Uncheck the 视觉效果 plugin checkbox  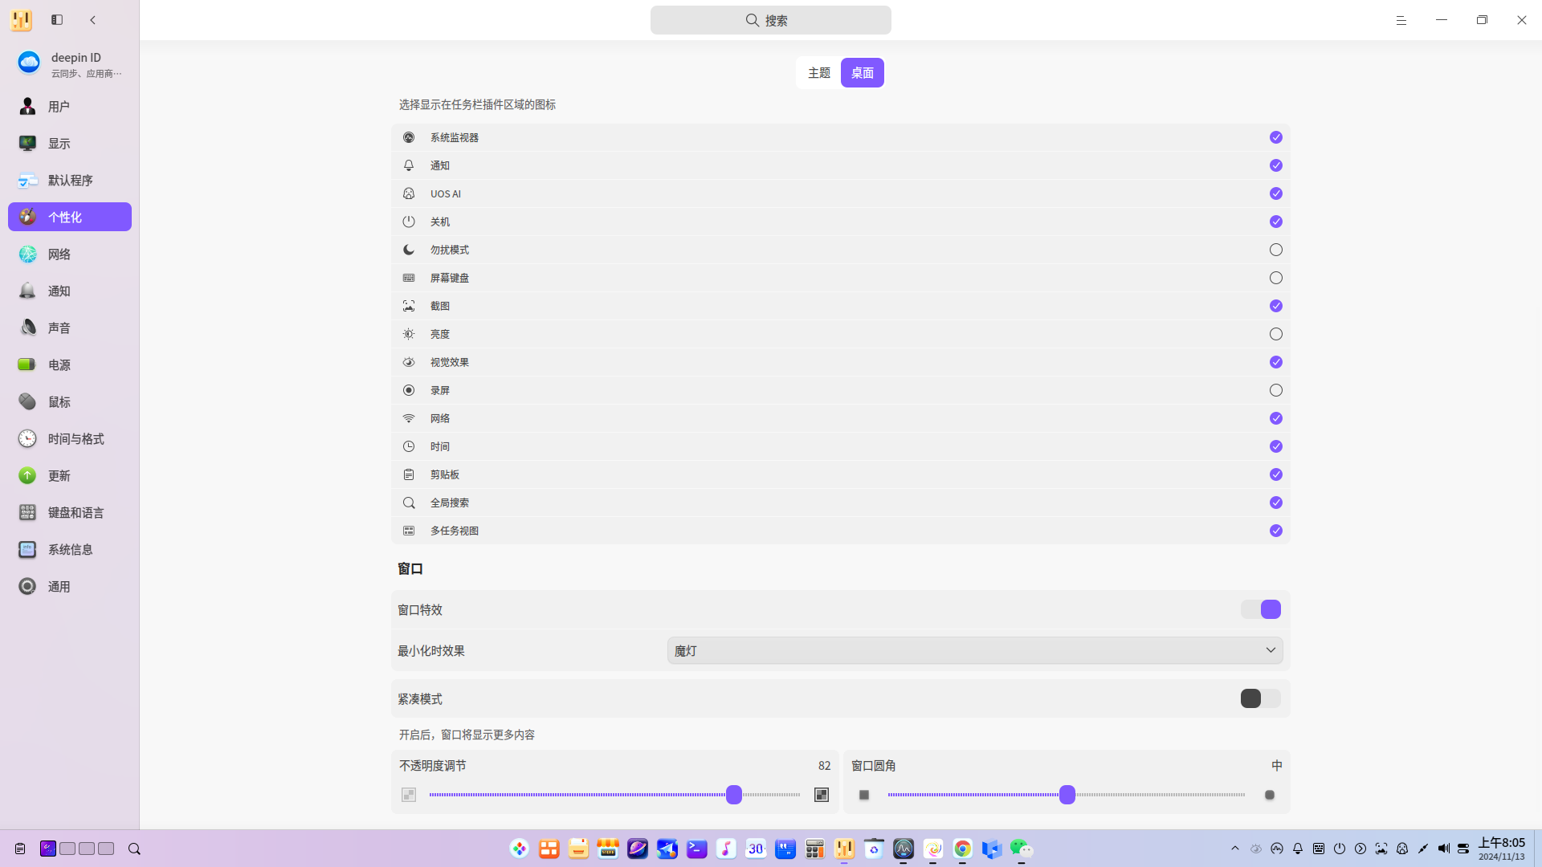point(1276,362)
